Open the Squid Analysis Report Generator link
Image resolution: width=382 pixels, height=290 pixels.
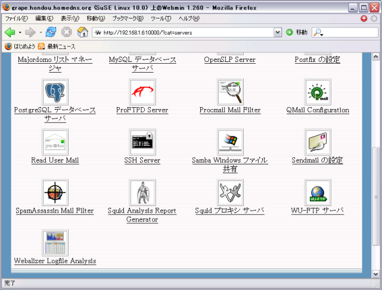pyautogui.click(x=142, y=215)
